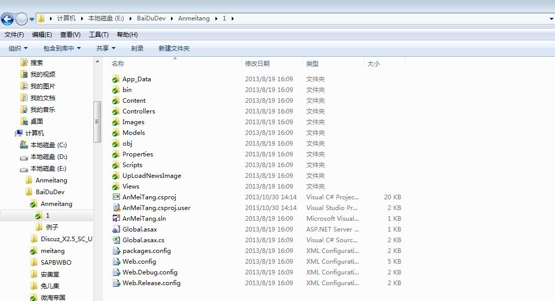Click the obj folder icon
555x301 pixels.
[x=116, y=144]
